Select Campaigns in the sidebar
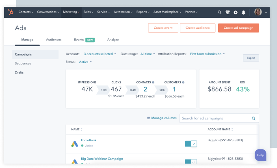 pyautogui.click(x=35, y=54)
